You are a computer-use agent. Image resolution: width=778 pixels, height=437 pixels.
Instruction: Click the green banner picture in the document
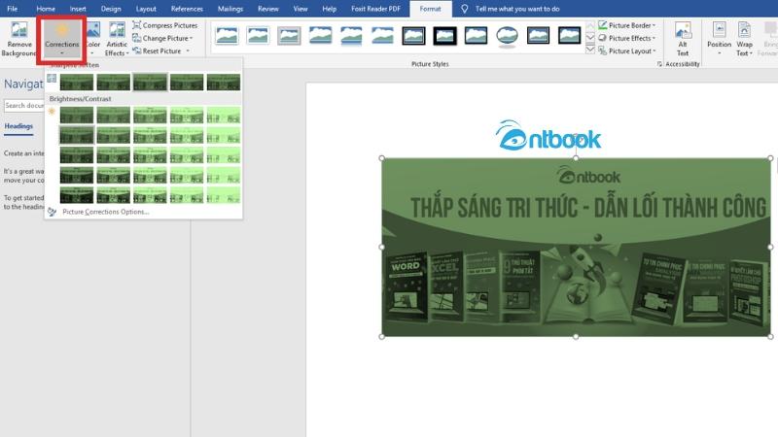point(576,248)
